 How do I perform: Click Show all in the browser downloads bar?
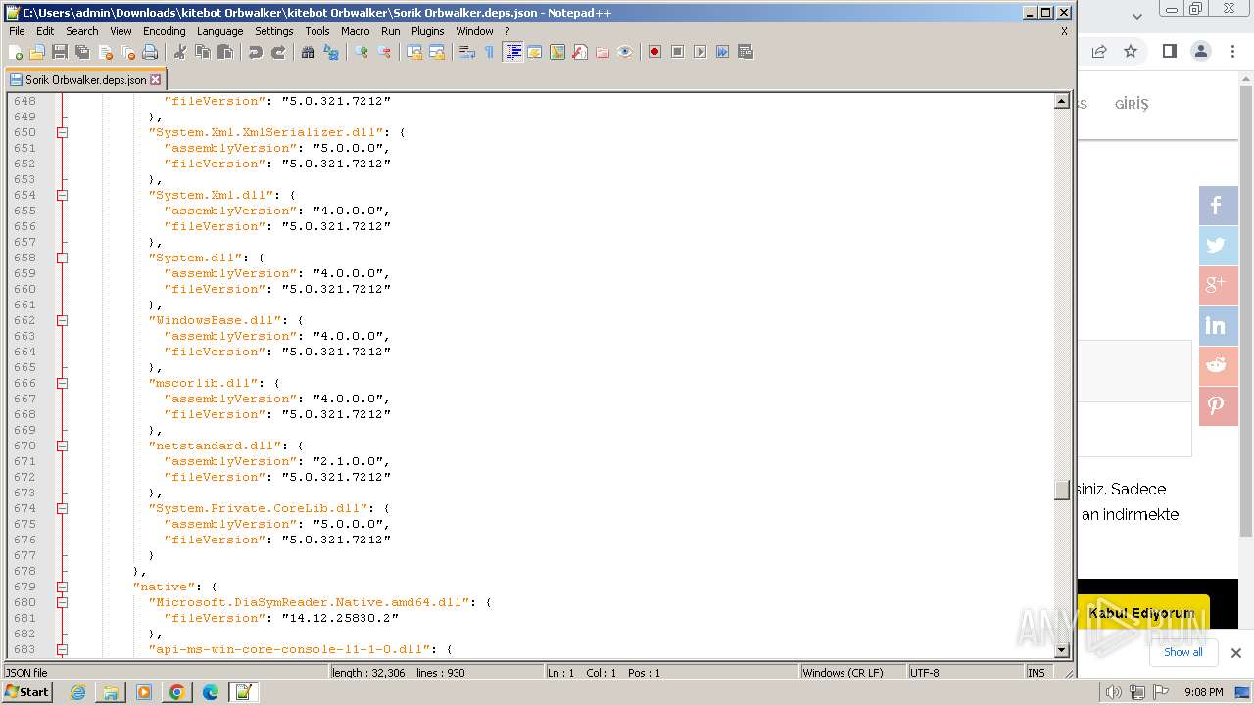pyautogui.click(x=1182, y=652)
